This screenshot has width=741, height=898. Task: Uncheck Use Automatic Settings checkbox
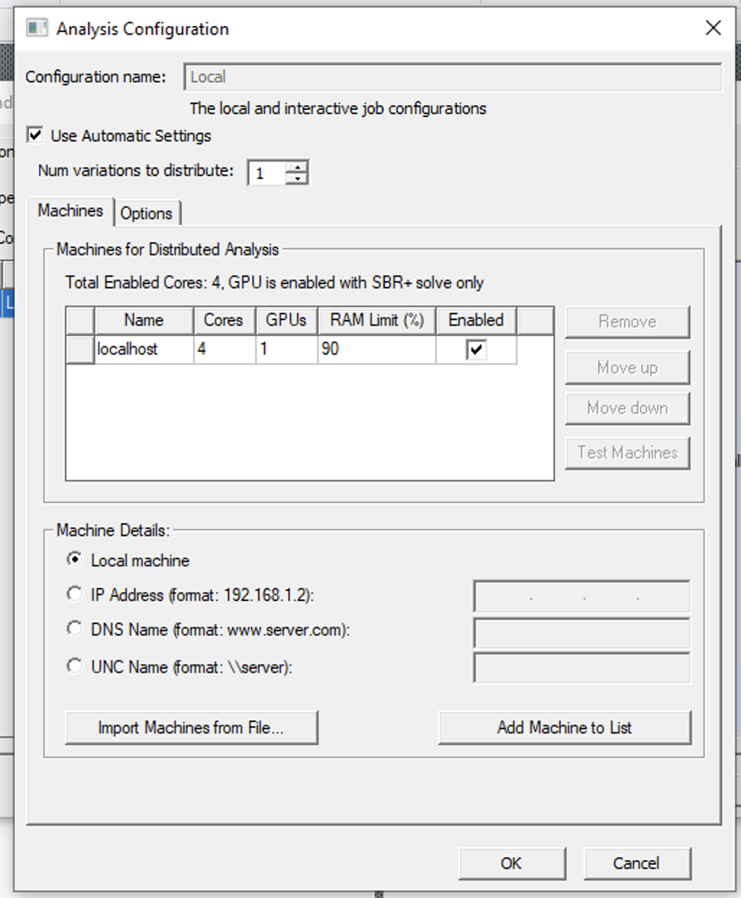pyautogui.click(x=35, y=135)
